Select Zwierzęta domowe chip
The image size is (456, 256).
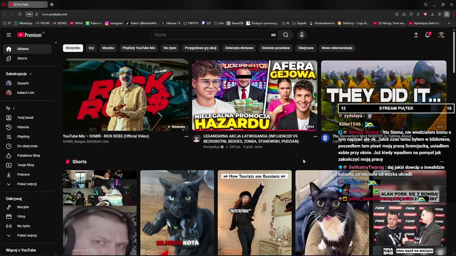(x=239, y=48)
